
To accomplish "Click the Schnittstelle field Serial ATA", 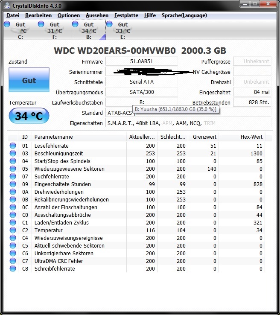I will (142, 82).
